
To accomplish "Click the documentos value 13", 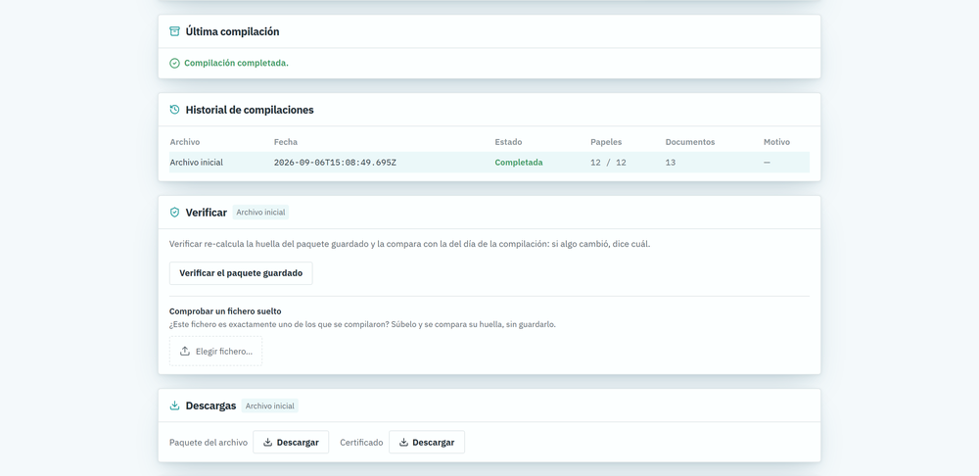I will tap(671, 163).
